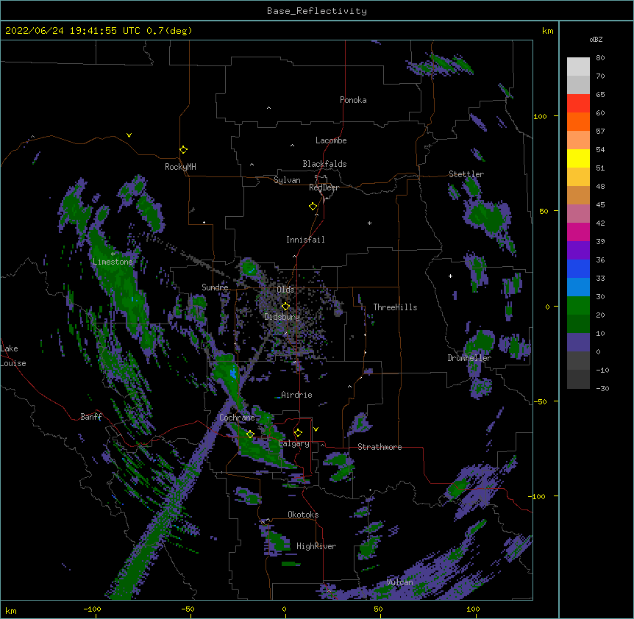Select the red 60–65 dBZ legend swatch
Viewport: 634px width, 619px height.
click(x=578, y=104)
